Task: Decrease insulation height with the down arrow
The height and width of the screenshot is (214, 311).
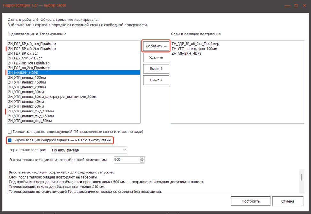Action: [142, 161]
